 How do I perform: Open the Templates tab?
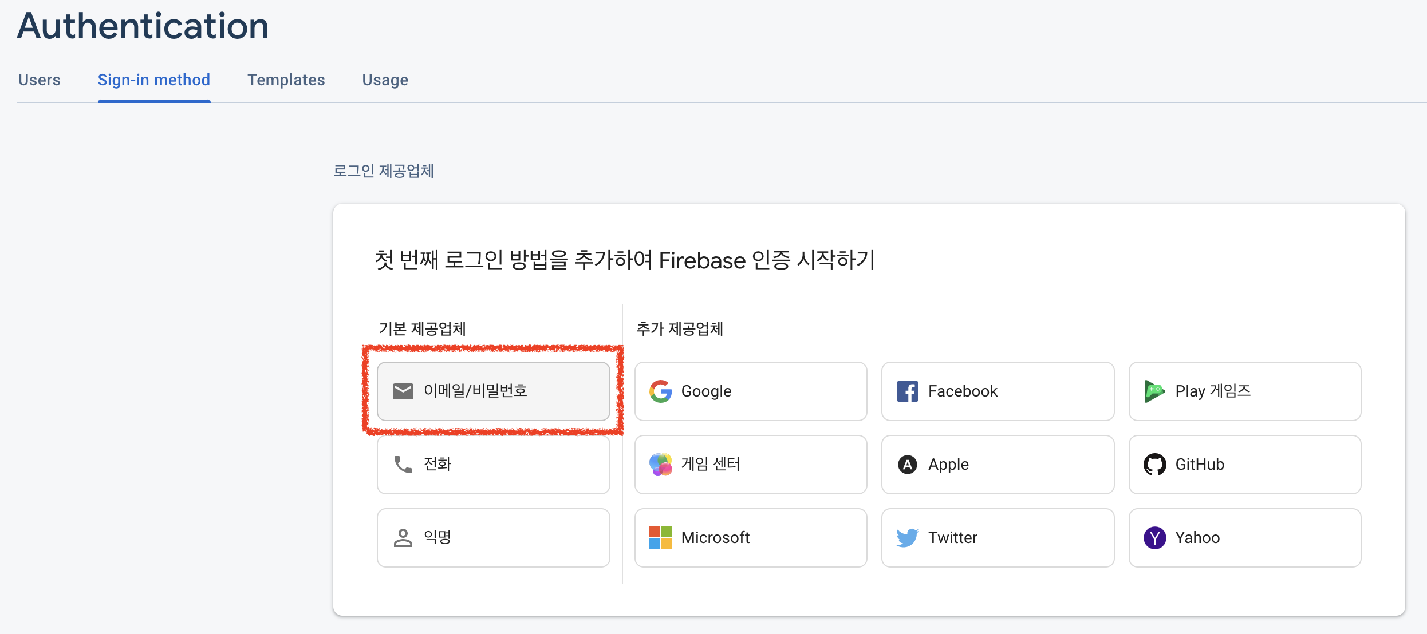click(286, 80)
